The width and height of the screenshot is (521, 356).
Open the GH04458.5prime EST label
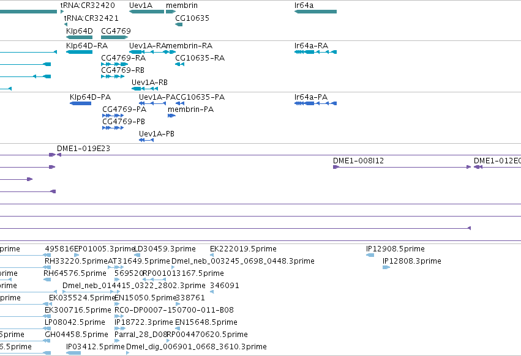click(77, 335)
